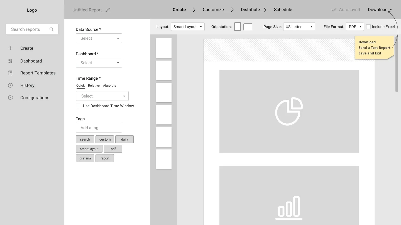Click the vertical scrollbar of the preview
Screen dimensions: 401x225
click(x=397, y=64)
